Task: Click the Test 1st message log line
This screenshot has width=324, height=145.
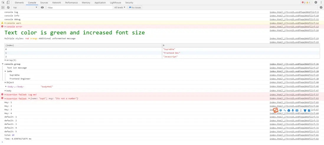Action: [x=17, y=68]
